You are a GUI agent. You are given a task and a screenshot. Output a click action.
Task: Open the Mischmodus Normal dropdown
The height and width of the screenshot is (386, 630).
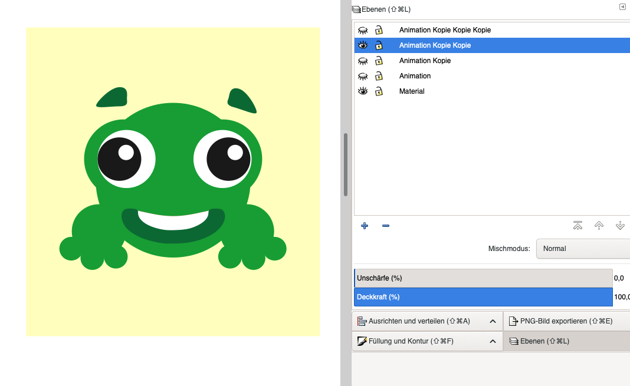[584, 249]
